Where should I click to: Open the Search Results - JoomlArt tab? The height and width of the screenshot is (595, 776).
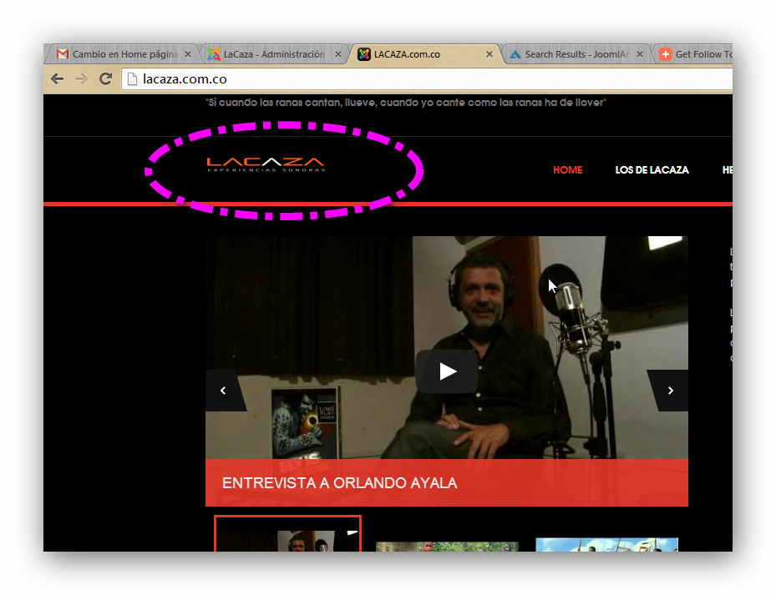click(x=576, y=54)
